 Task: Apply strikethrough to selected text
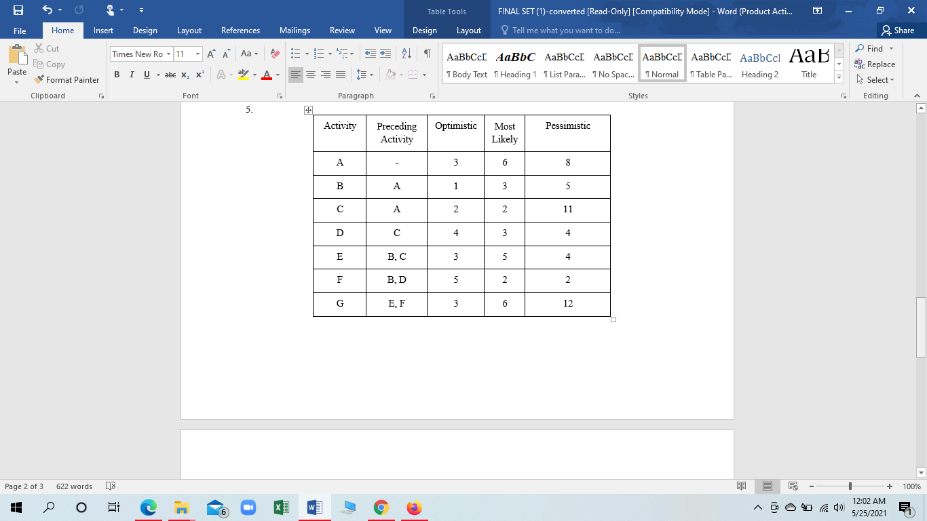(171, 75)
